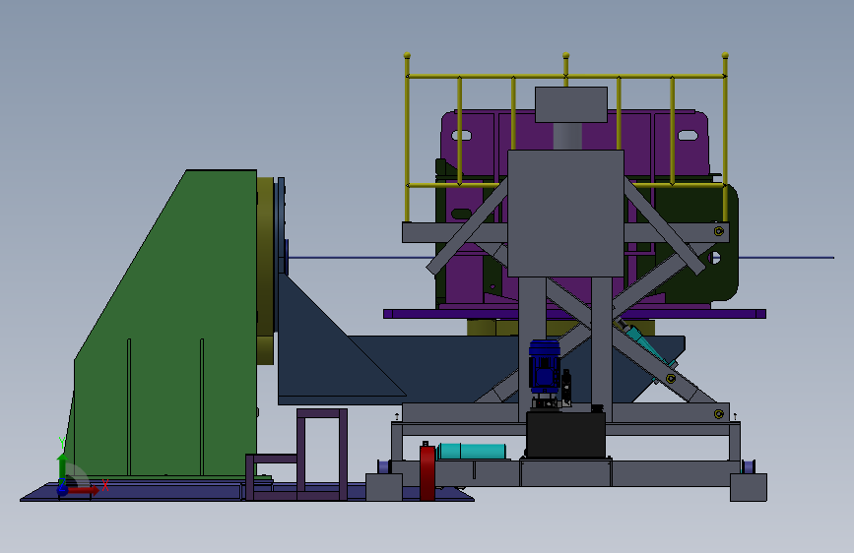854x553 pixels.
Task: Click the left oval slot in the purple fixture
Action: click(x=461, y=135)
